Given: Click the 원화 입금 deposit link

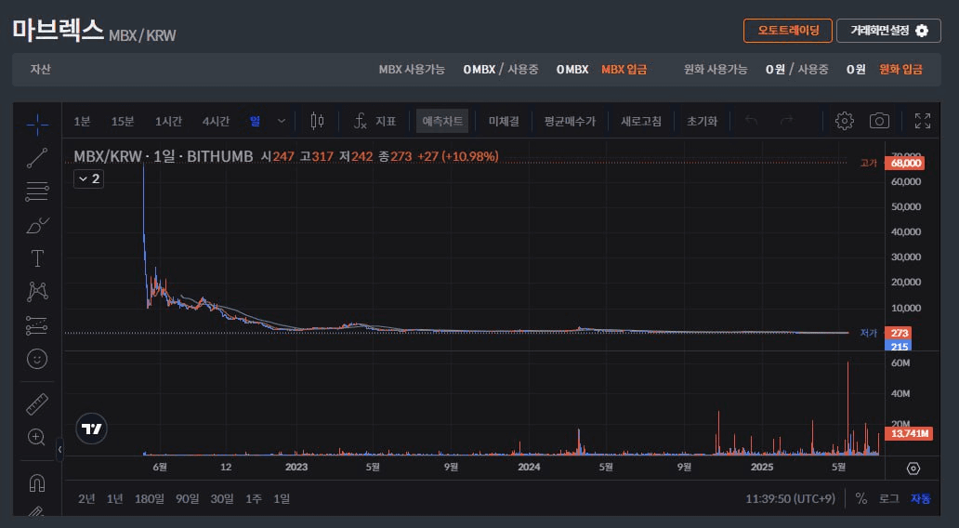Looking at the screenshot, I should click(x=900, y=69).
